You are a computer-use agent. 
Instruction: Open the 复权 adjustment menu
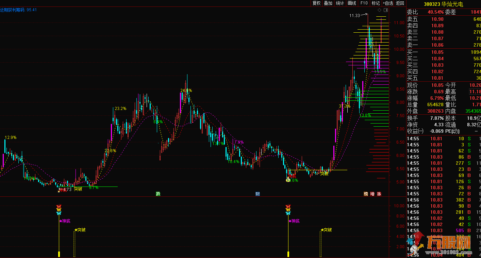(x=316, y=3)
